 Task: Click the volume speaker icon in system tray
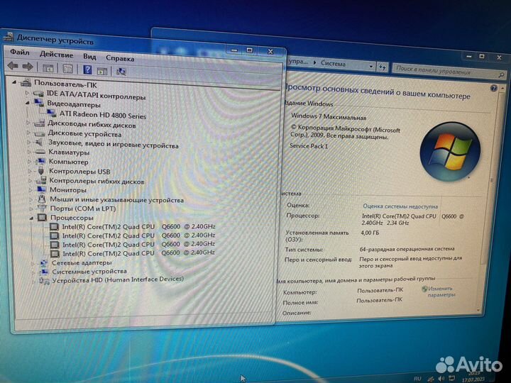click(x=441, y=379)
